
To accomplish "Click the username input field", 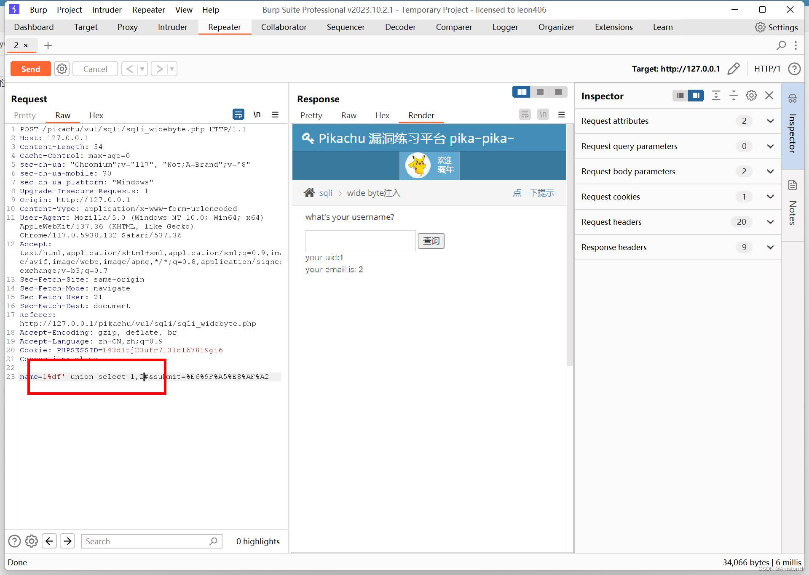I will click(x=361, y=240).
